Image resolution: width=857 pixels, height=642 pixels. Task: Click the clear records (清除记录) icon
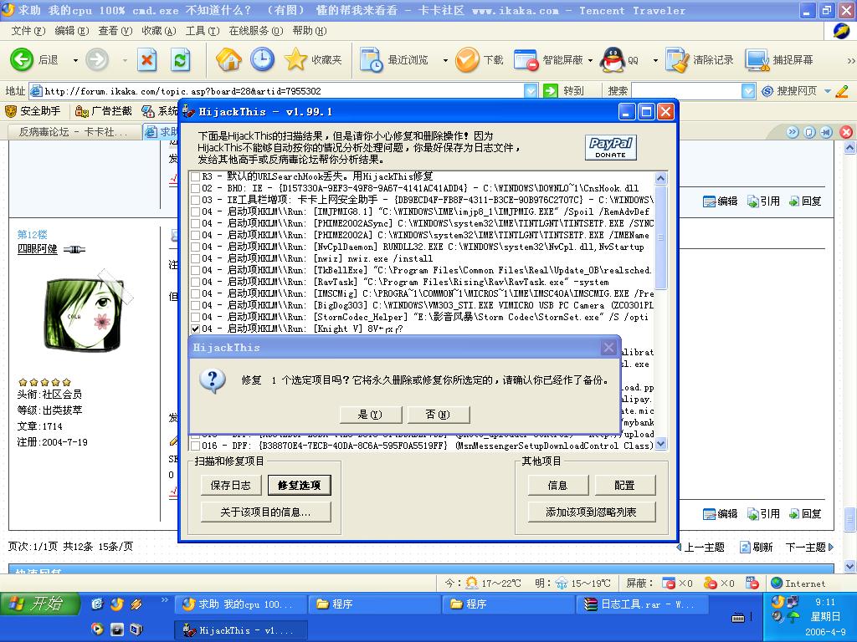pyautogui.click(x=677, y=59)
